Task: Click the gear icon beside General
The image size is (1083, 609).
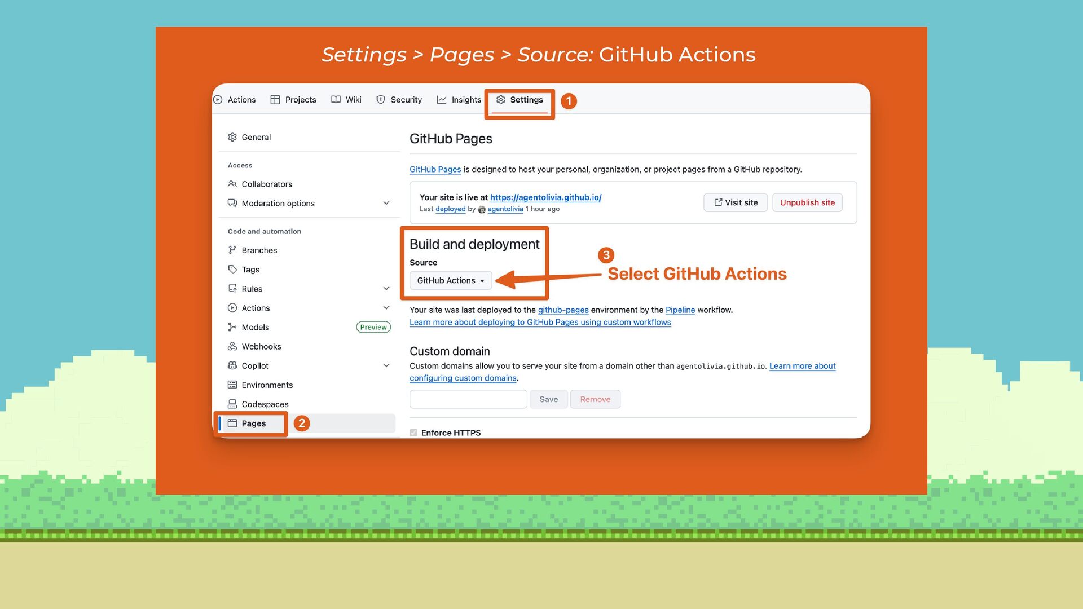Action: pyautogui.click(x=232, y=137)
